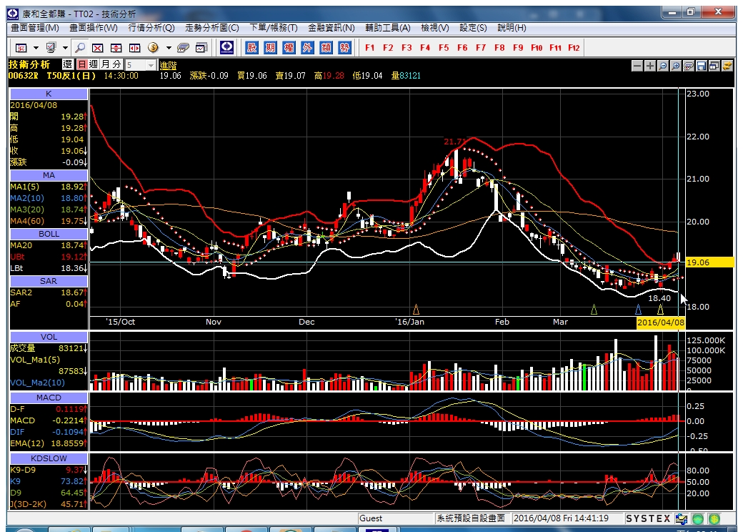Click the K indicator panel header
743x532 pixels.
pyautogui.click(x=49, y=94)
